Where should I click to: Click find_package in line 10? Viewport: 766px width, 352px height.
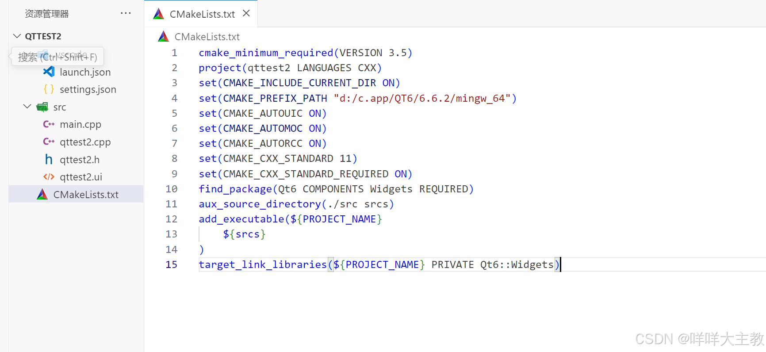click(235, 189)
